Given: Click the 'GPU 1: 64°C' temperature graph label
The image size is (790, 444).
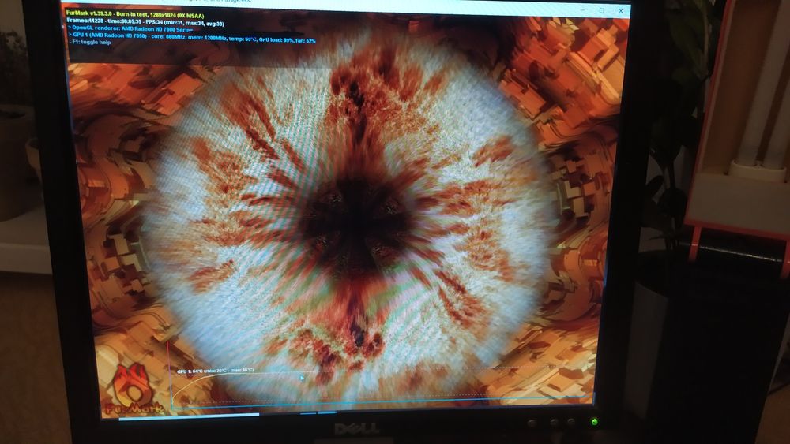Looking at the screenshot, I should [x=215, y=371].
